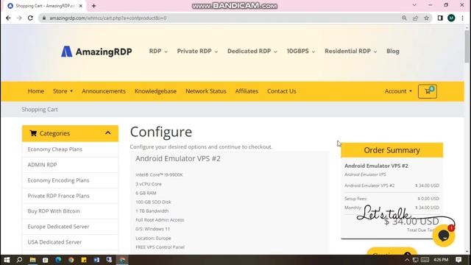The width and height of the screenshot is (471, 265).
Task: Open Windows taskbar search
Action: tap(20, 260)
